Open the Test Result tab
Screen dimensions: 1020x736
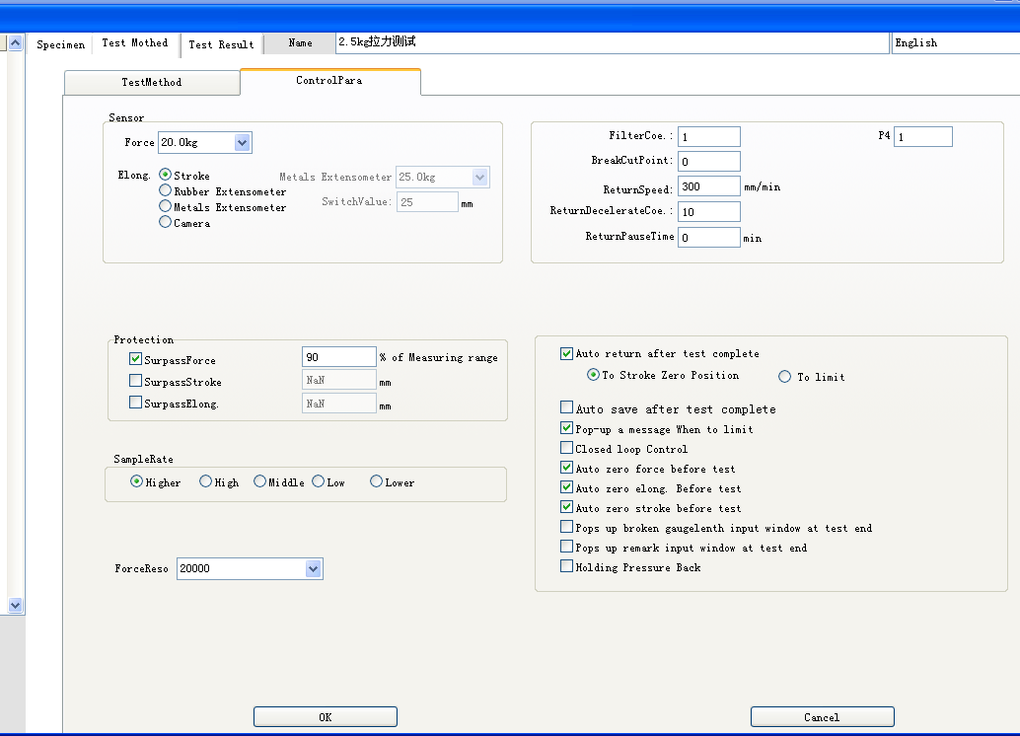[221, 44]
